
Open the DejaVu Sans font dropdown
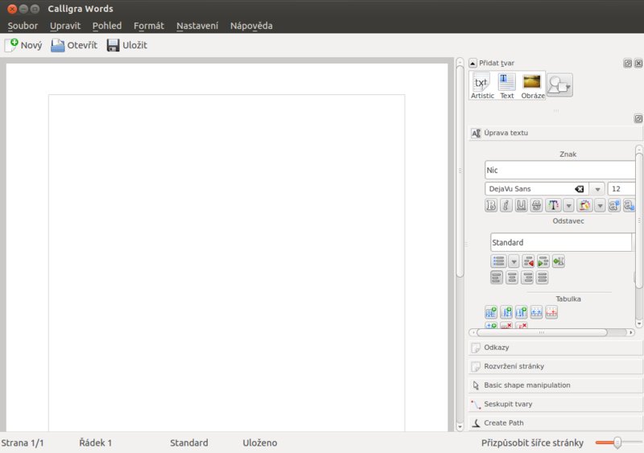[597, 188]
